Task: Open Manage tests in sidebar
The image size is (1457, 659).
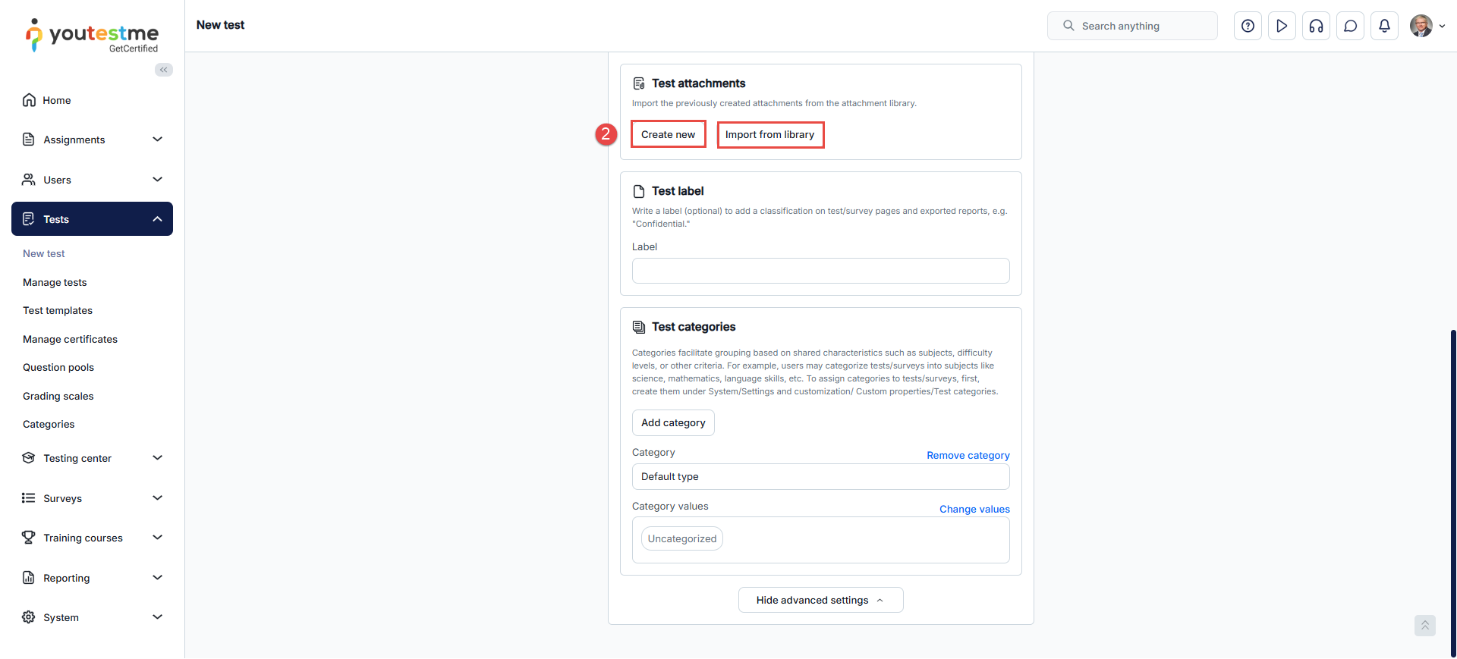Action: [55, 282]
